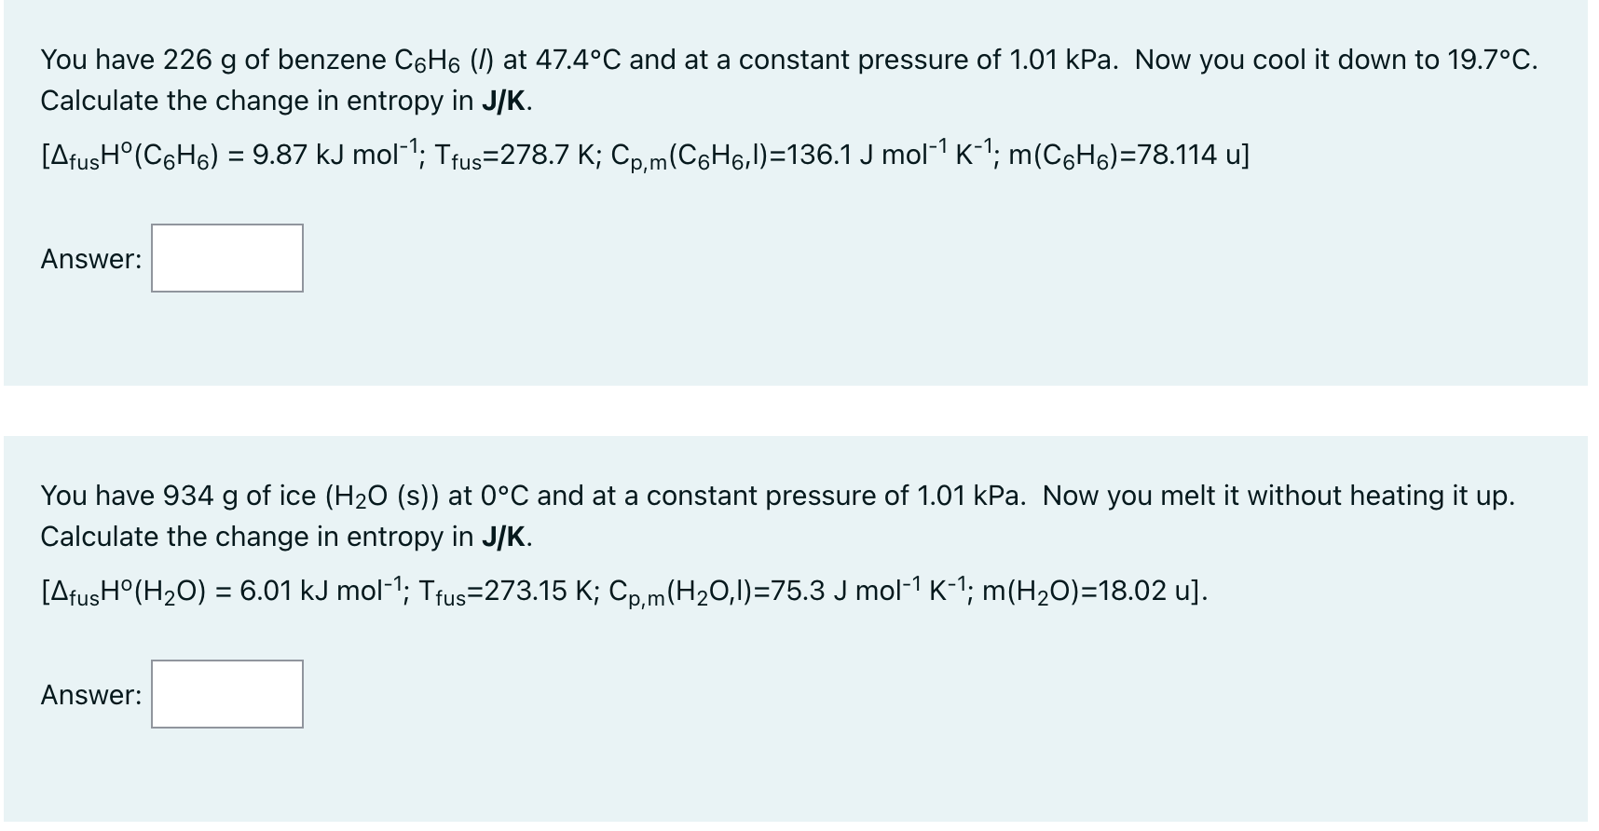Click the ice question's answer input box

tap(227, 694)
